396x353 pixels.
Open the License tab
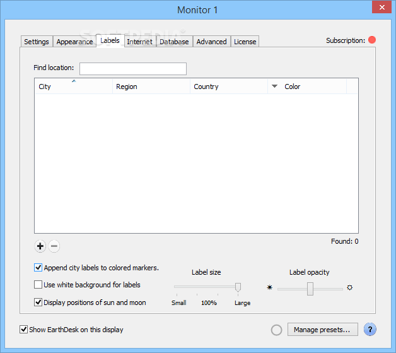pyautogui.click(x=245, y=42)
